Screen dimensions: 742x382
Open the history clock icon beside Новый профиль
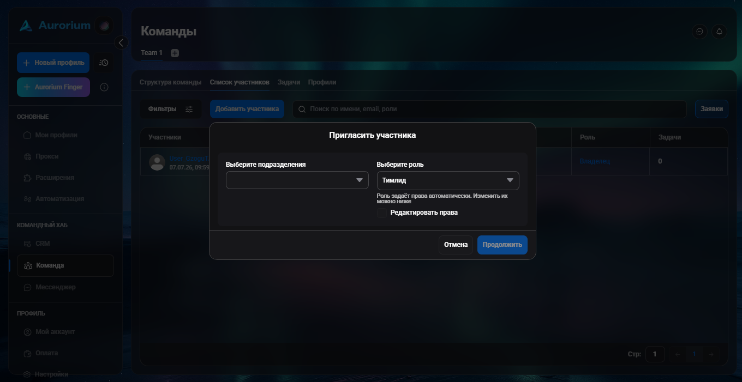click(104, 63)
